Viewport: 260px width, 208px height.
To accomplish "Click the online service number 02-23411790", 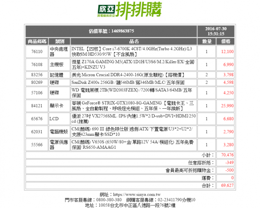I will (170, 200).
